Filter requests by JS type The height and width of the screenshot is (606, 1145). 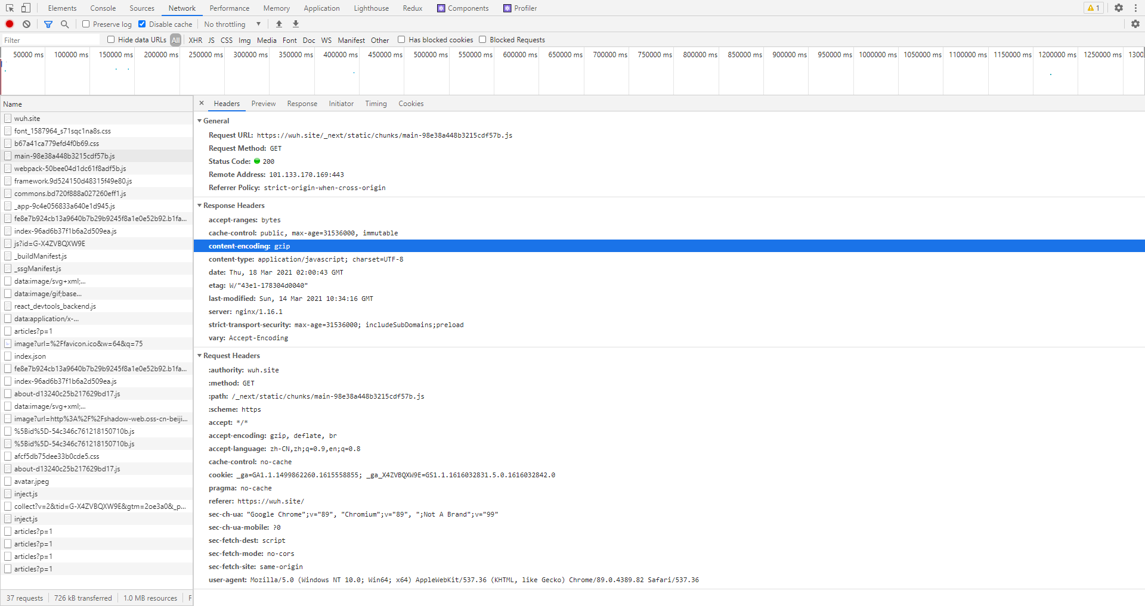[x=211, y=40]
